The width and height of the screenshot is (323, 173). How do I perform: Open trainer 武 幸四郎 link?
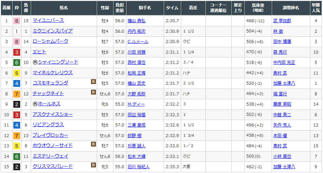(282, 21)
